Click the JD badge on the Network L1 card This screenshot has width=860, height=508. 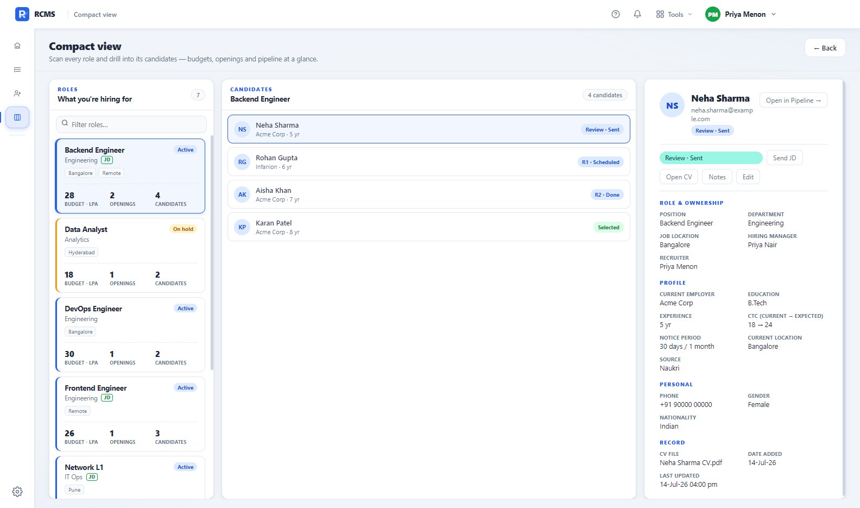pyautogui.click(x=92, y=477)
